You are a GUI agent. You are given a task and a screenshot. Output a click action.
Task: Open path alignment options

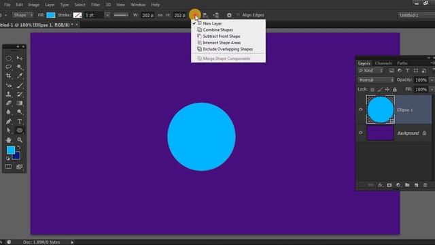point(205,15)
